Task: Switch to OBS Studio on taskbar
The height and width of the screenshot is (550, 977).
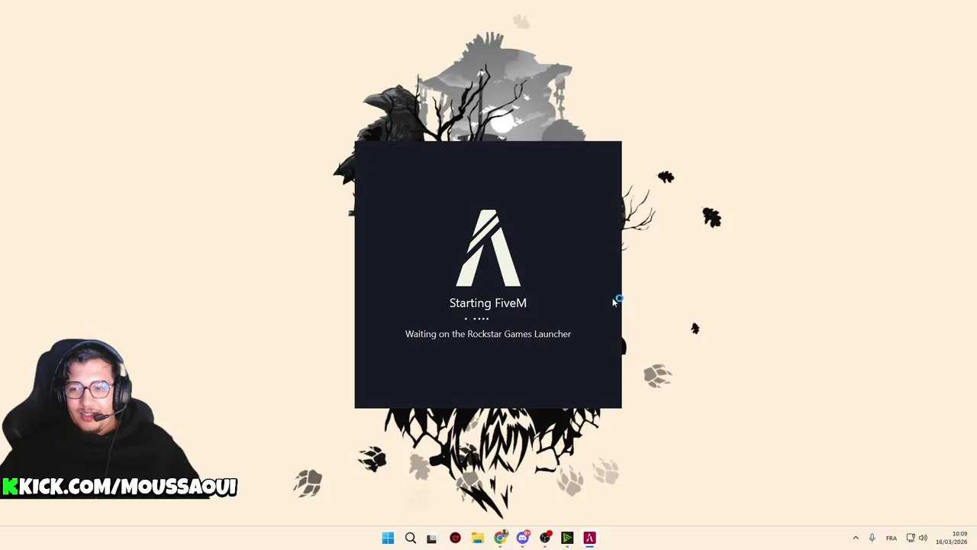Action: tap(545, 538)
